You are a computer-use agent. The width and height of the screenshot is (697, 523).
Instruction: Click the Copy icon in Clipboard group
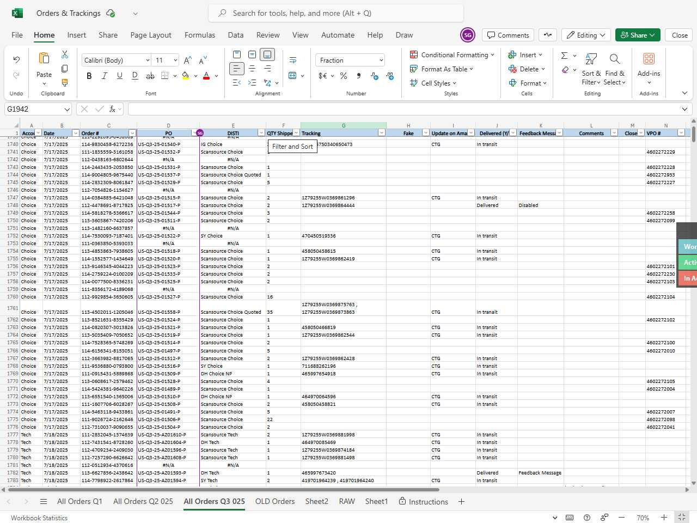tap(65, 69)
